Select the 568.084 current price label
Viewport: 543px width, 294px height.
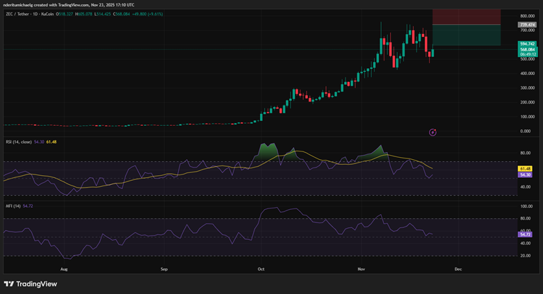(x=527, y=49)
